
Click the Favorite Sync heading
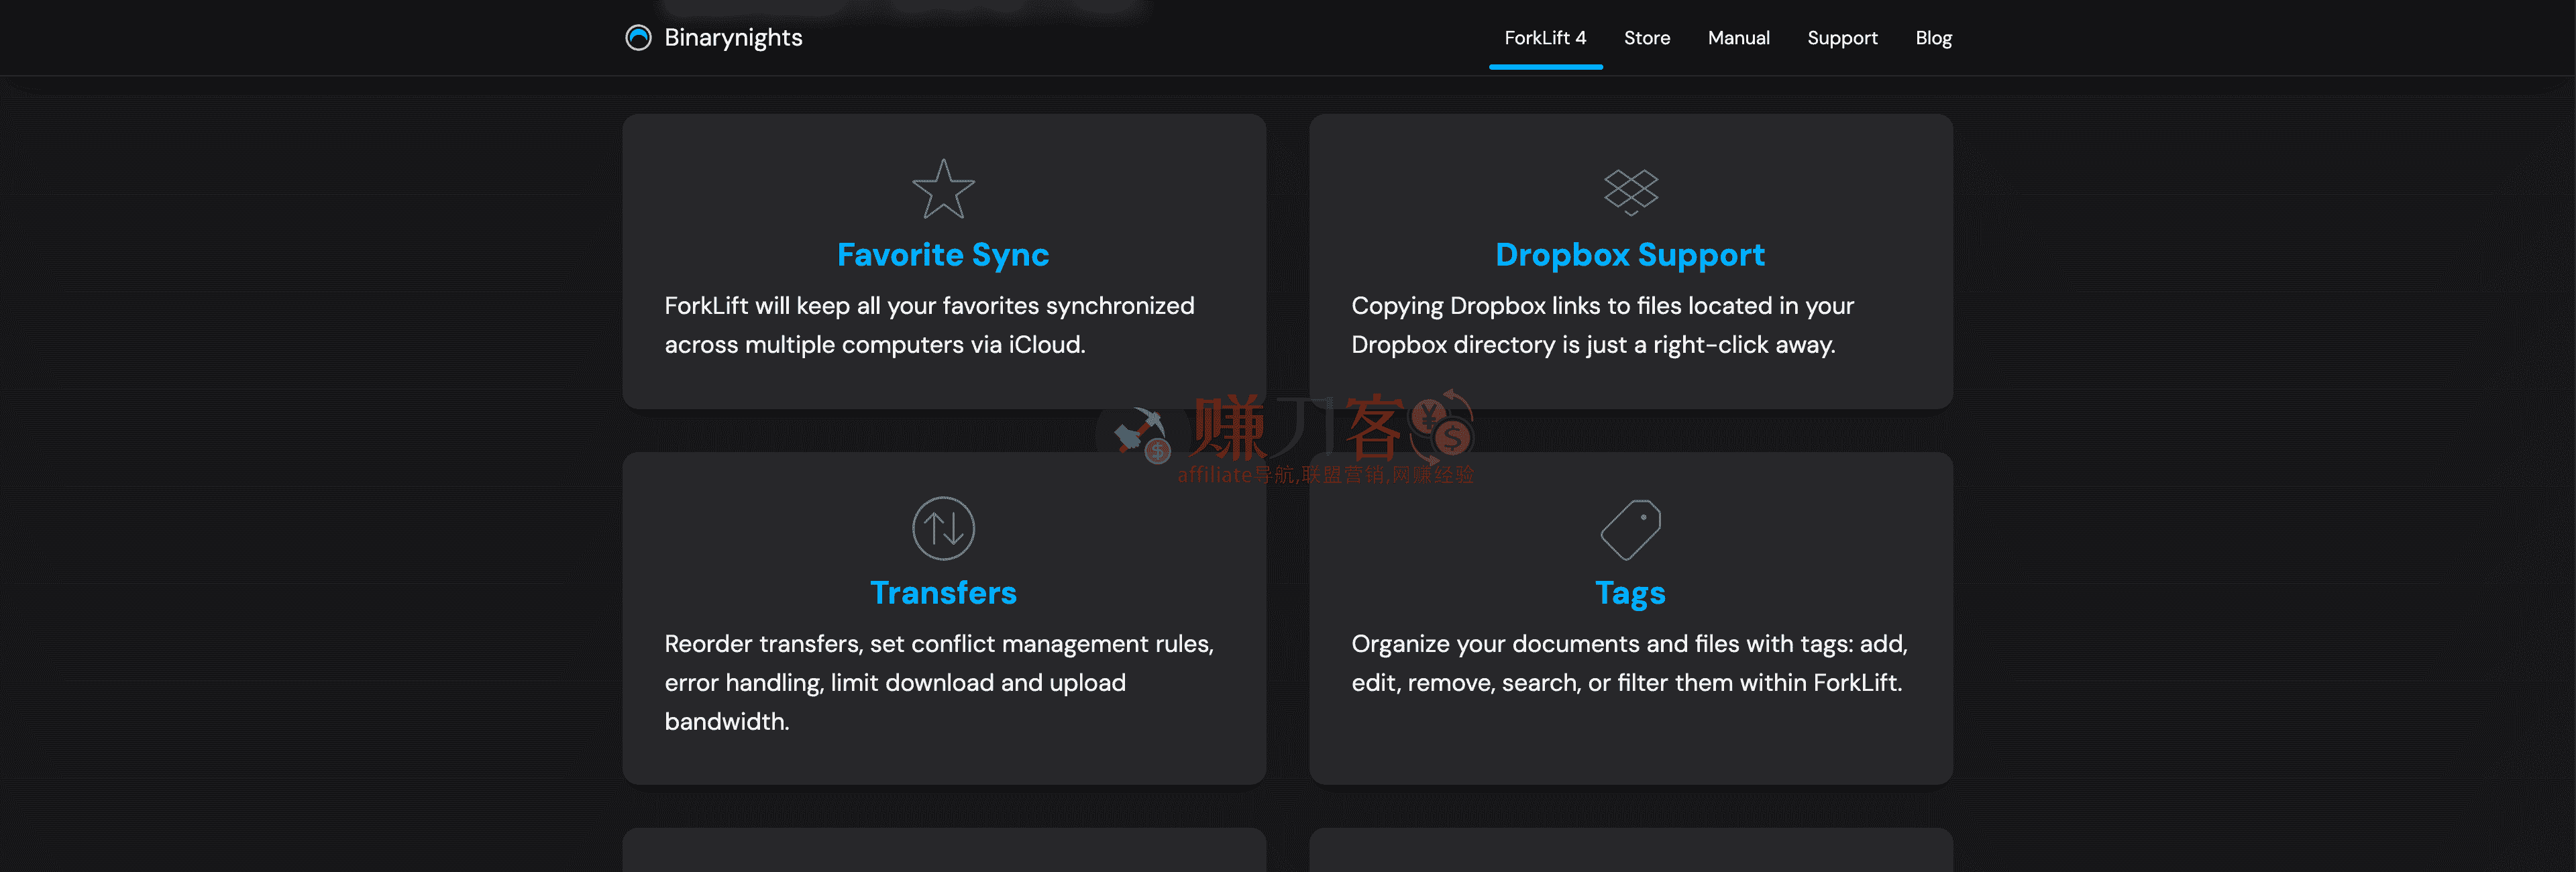943,255
